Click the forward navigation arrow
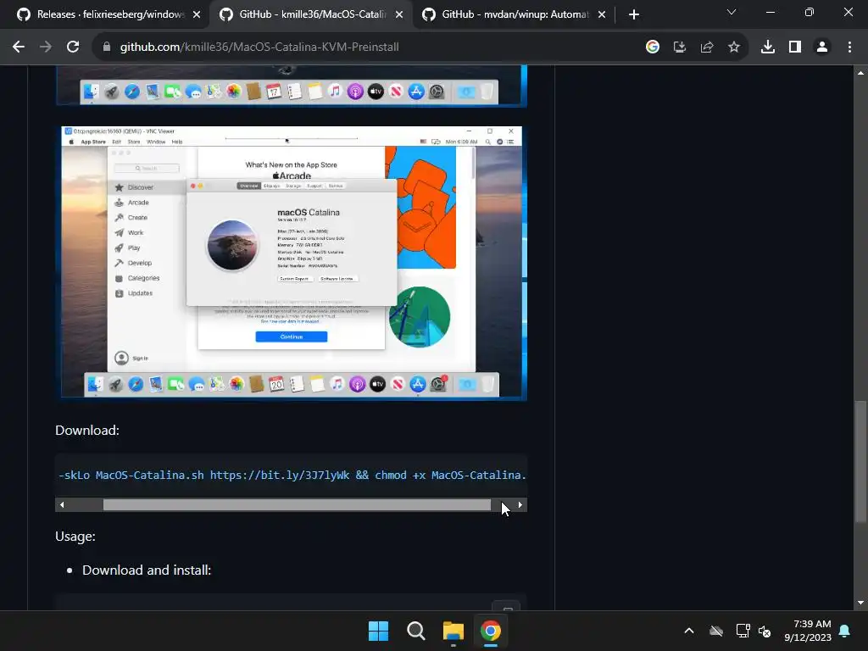The width and height of the screenshot is (868, 651). coord(46,47)
